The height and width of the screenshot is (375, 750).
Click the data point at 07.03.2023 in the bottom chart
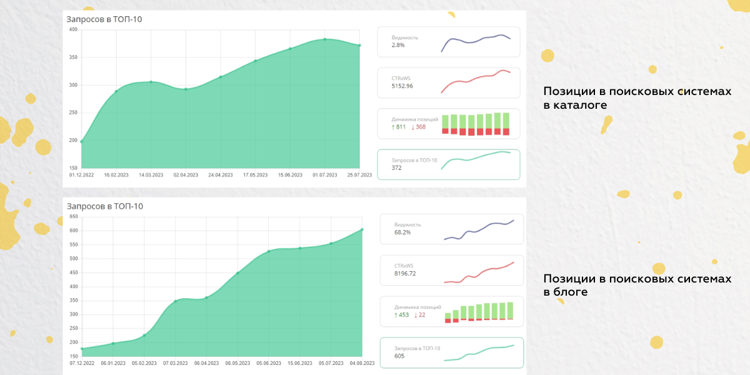176,301
